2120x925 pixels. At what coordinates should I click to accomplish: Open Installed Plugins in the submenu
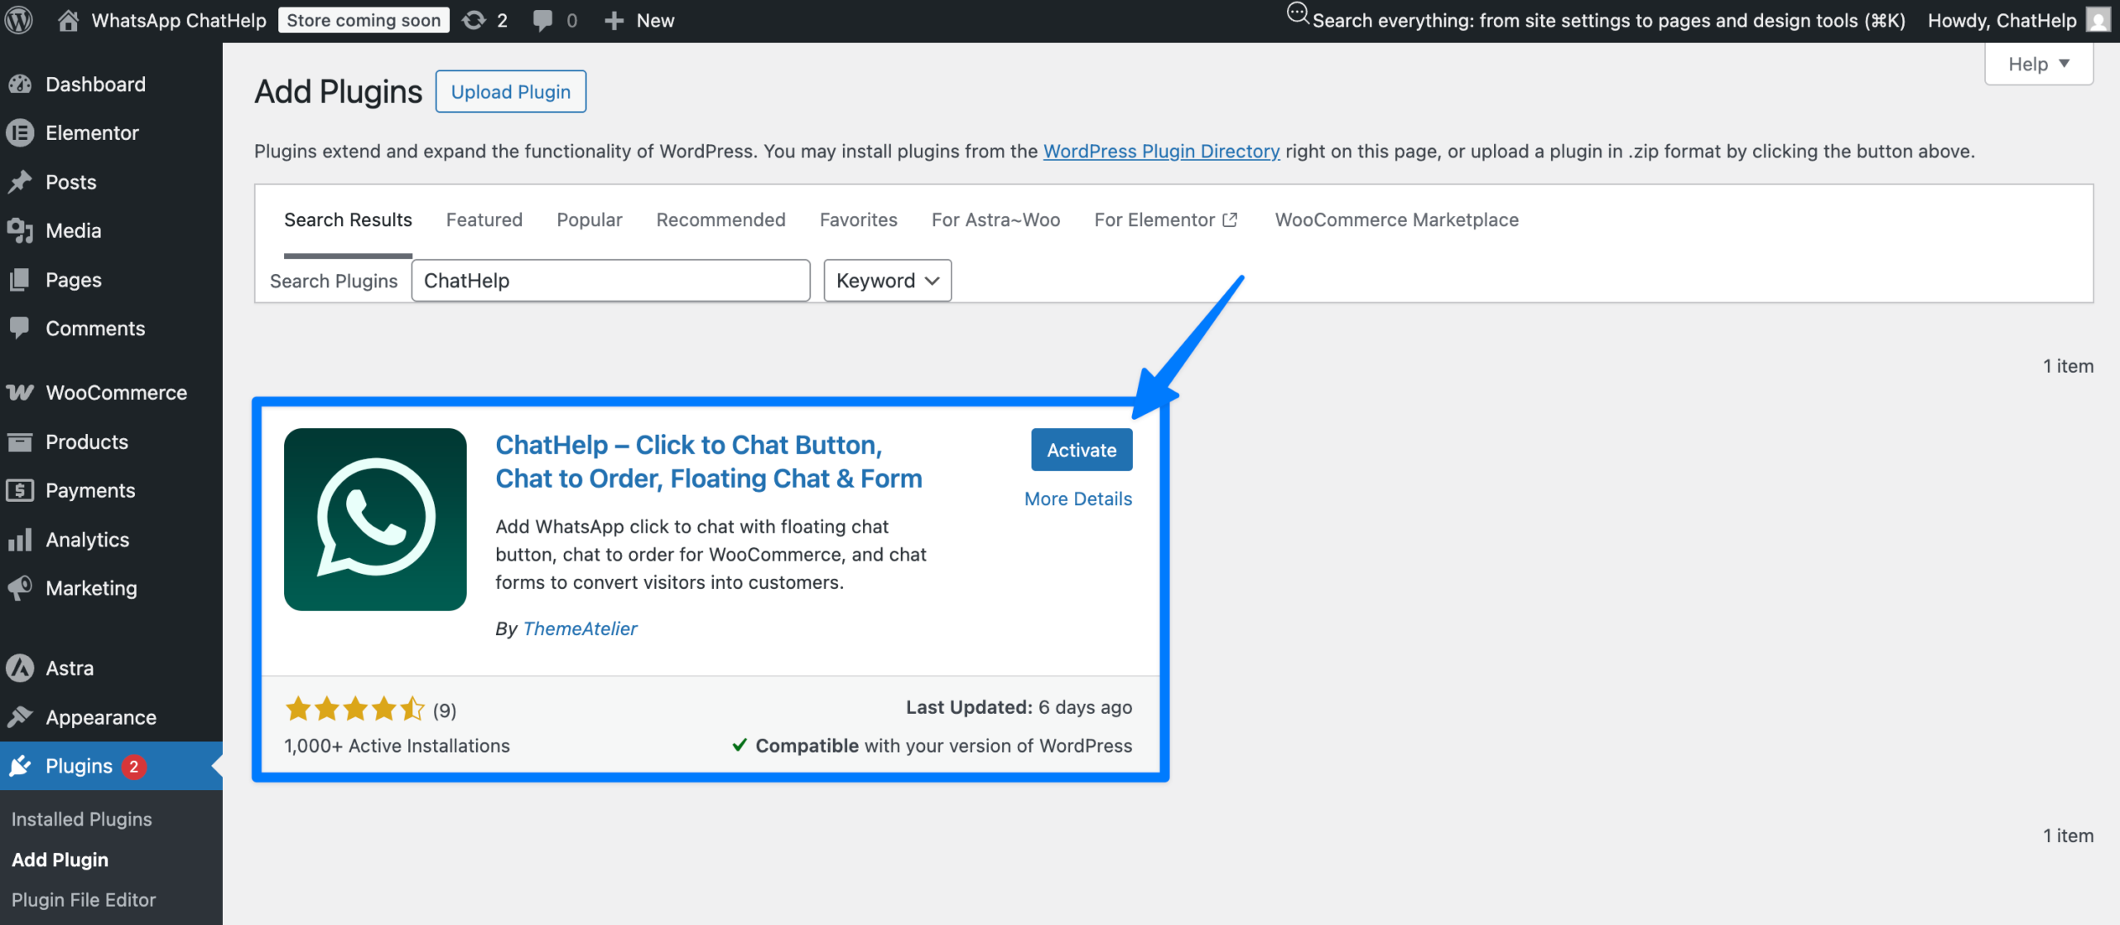tap(81, 819)
